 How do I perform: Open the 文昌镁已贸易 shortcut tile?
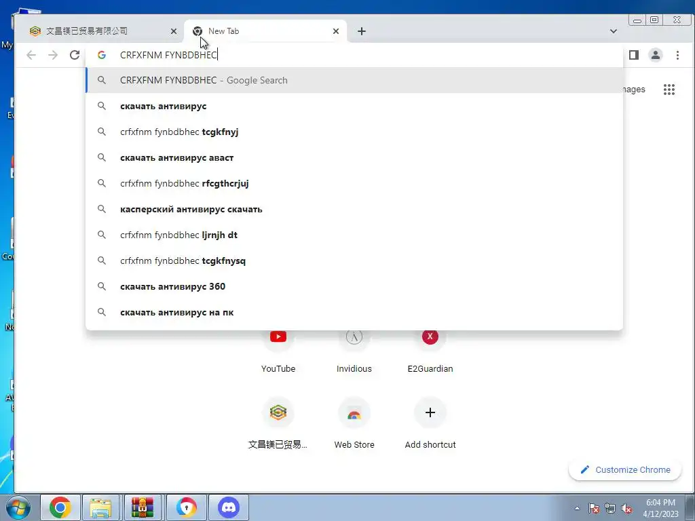coord(278,423)
